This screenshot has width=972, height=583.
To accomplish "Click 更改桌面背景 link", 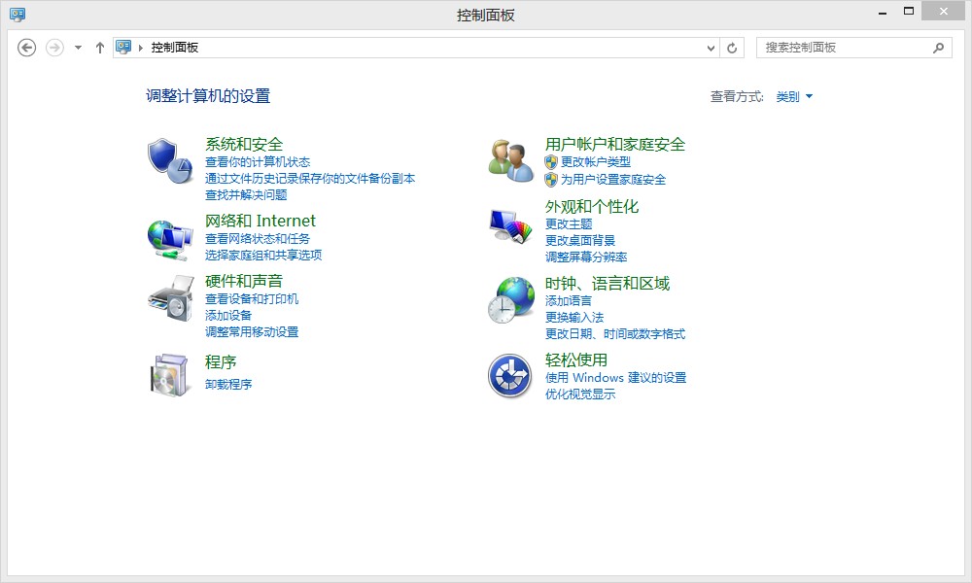I will (583, 240).
